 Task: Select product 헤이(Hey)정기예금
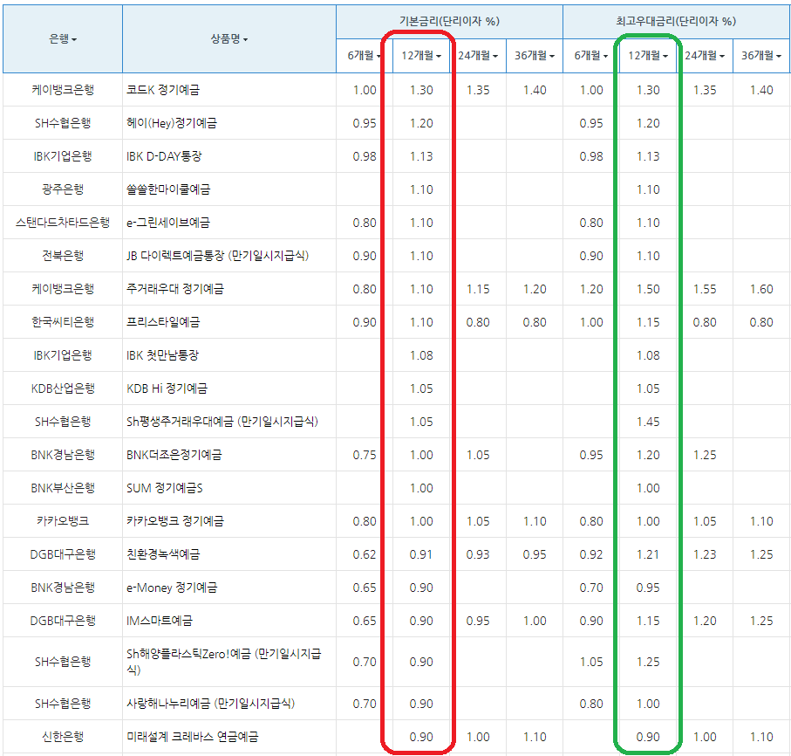coord(172,123)
